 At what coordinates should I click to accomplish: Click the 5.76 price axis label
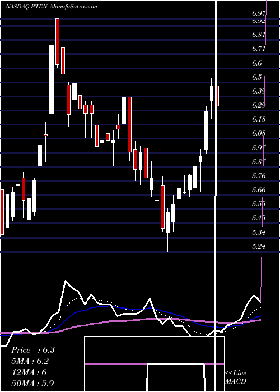click(x=259, y=175)
